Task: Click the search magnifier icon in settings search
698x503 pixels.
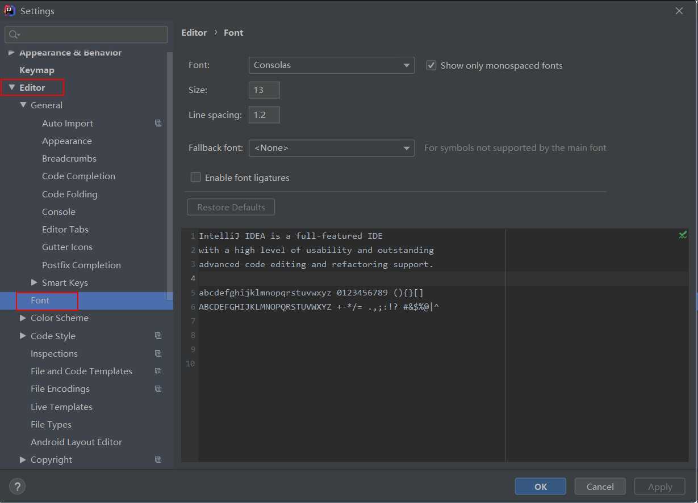Action: click(14, 35)
